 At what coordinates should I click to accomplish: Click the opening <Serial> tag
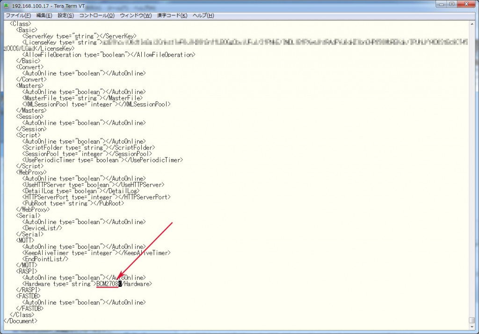(28, 216)
